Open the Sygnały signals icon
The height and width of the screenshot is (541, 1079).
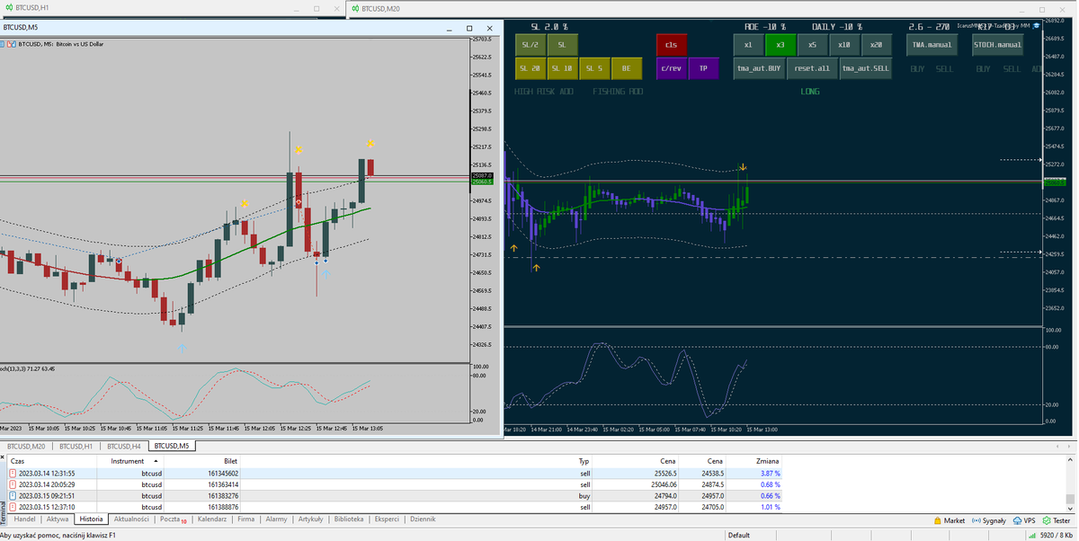(975, 520)
